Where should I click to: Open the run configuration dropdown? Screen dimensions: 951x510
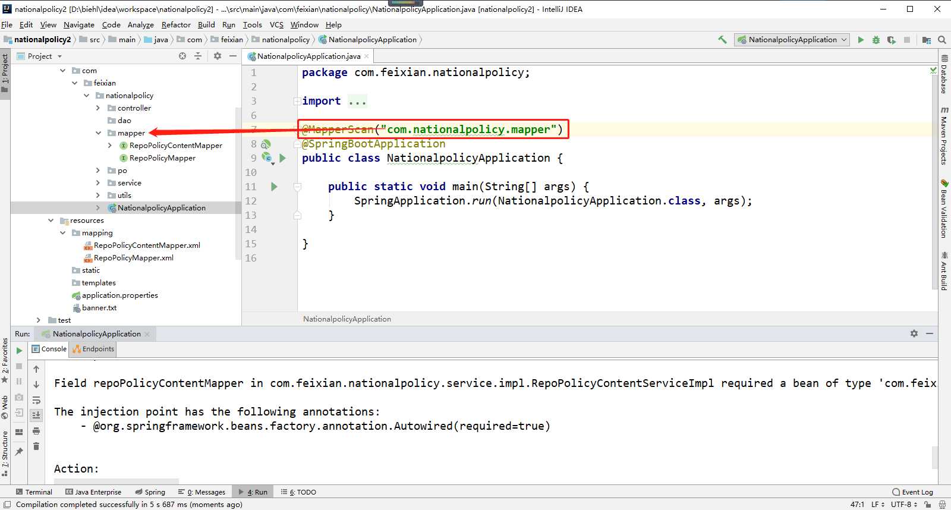tap(792, 40)
